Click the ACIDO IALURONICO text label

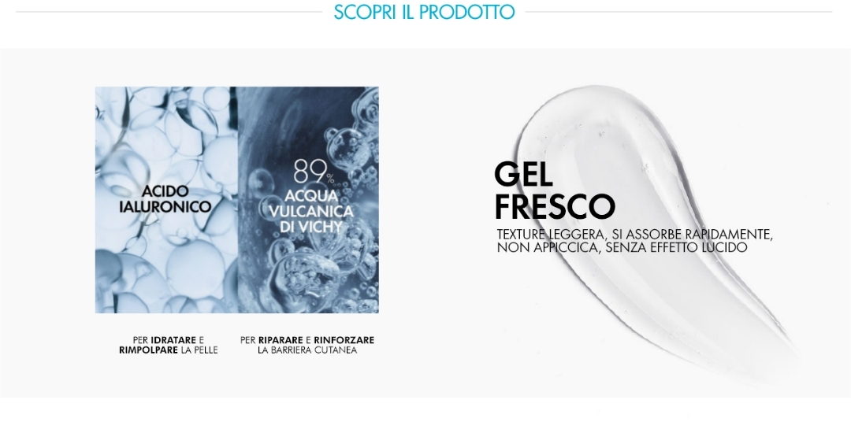165,199
